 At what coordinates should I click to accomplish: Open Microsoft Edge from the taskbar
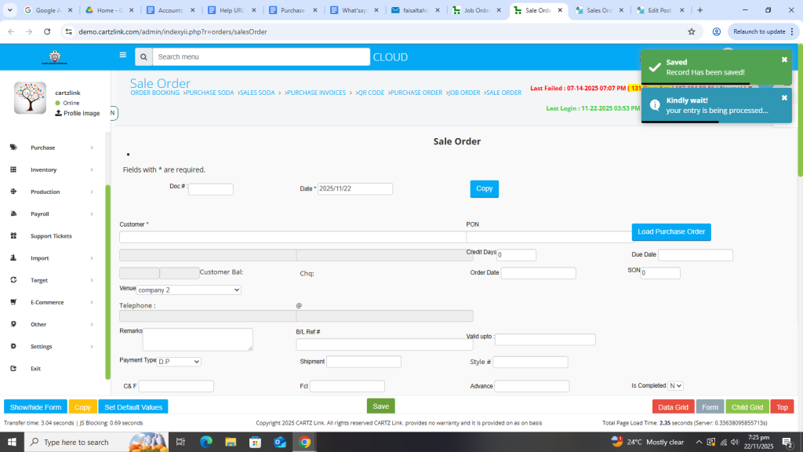pos(206,442)
